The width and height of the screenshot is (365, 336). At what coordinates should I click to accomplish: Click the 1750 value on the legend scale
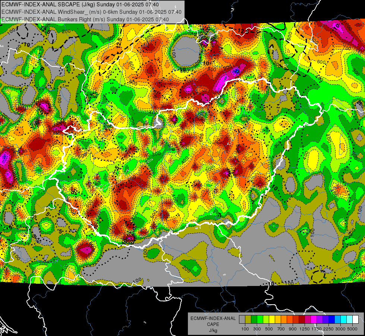pos(317,329)
